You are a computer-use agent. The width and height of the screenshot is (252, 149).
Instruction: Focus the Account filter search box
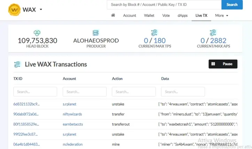[x=85, y=92]
